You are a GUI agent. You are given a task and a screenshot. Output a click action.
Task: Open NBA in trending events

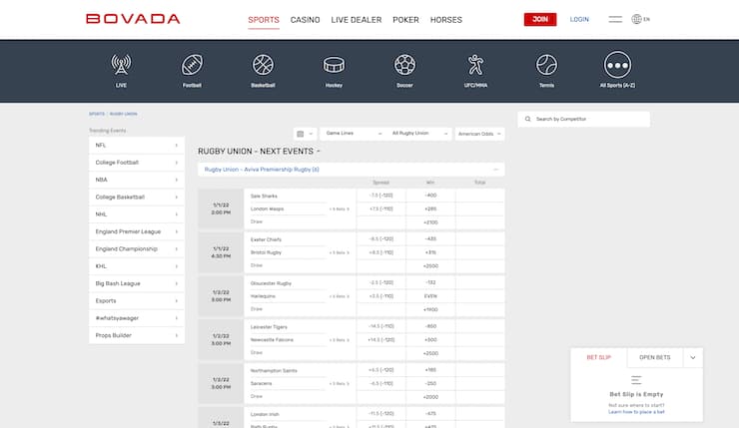[x=136, y=180]
